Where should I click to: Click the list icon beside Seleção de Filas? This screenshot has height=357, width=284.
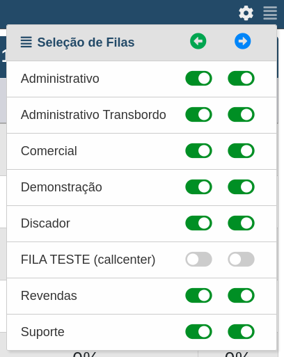pyautogui.click(x=26, y=42)
